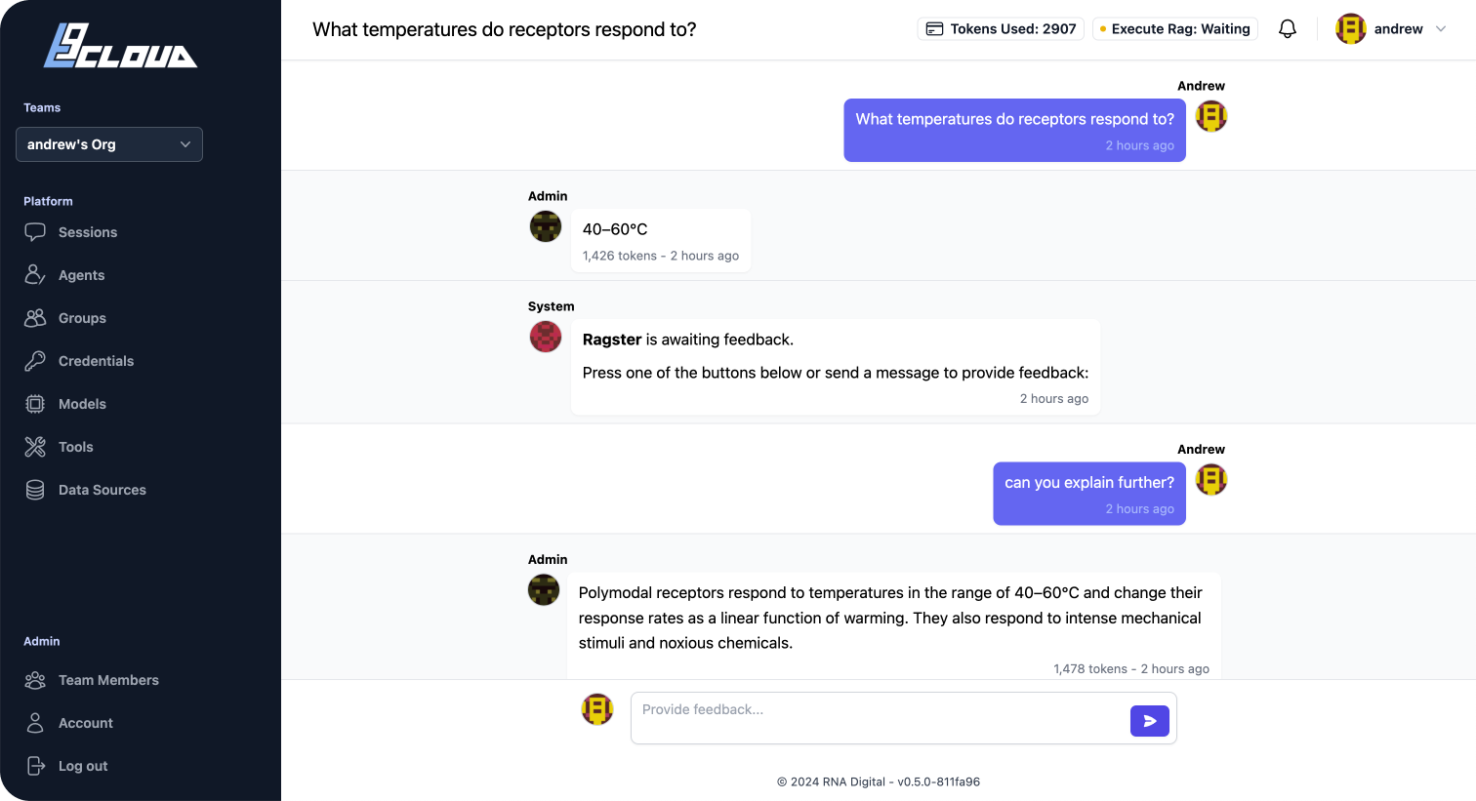Click the Tokens Used: 2907 badge

(x=1000, y=28)
